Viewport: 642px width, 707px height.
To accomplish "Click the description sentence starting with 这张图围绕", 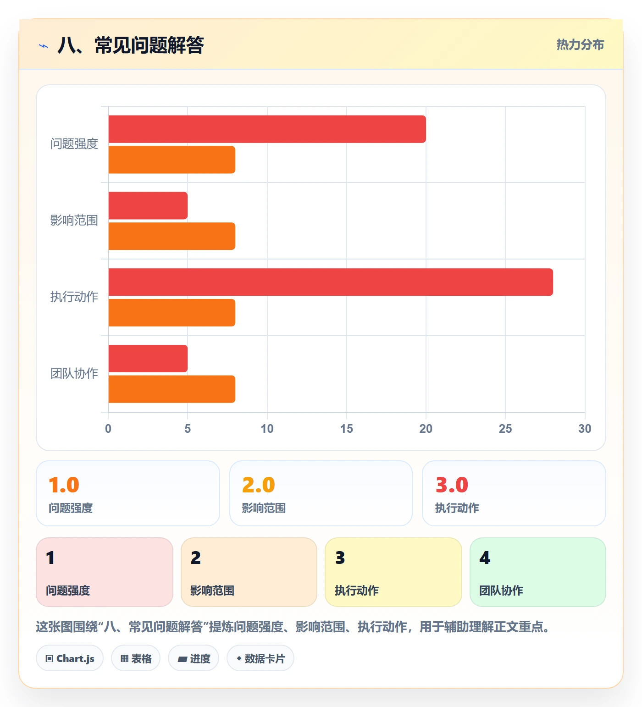I will 293,627.
